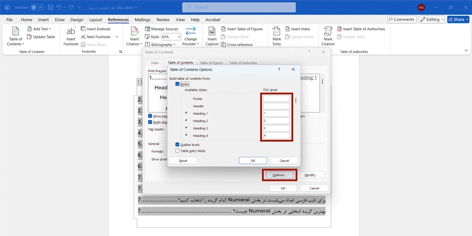
Task: Click Insert Endnote
Action: coord(96,29)
